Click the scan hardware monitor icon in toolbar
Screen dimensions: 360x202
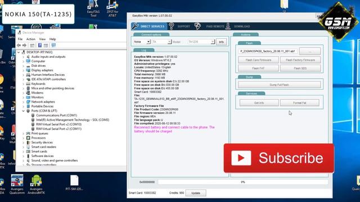pos(53,45)
